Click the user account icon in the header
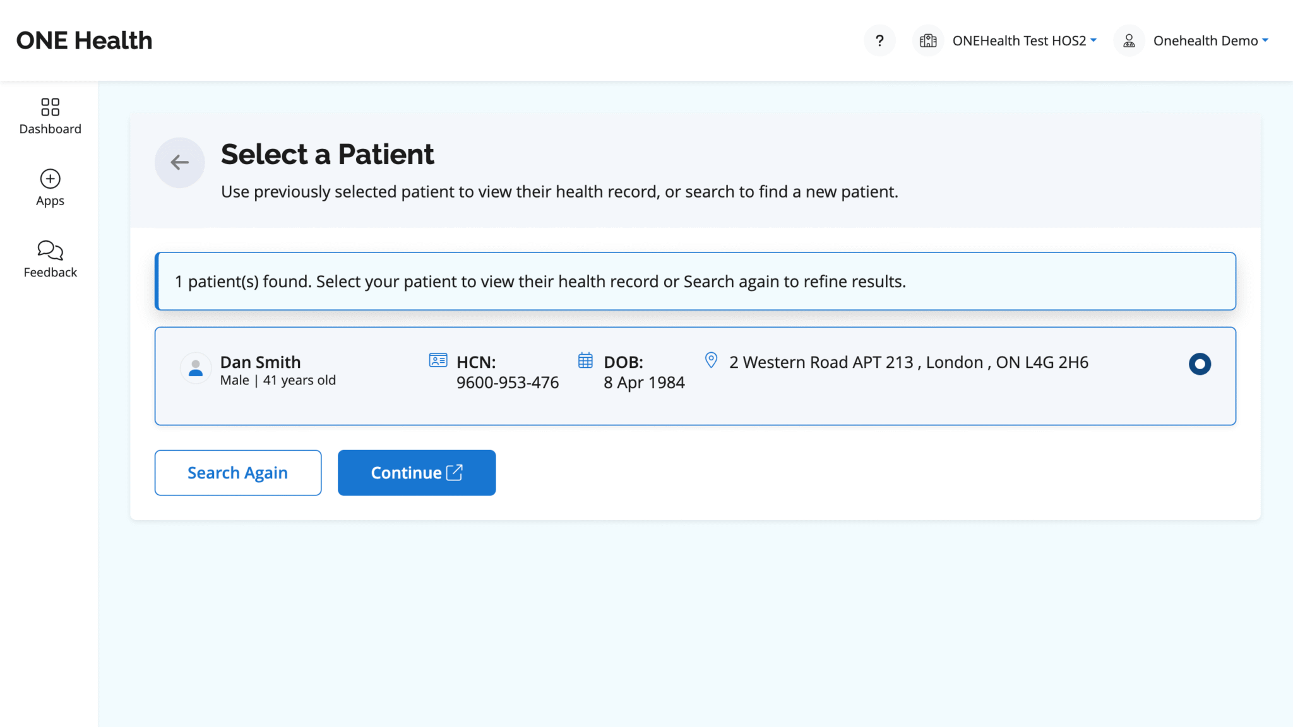This screenshot has height=727, width=1293. (1128, 40)
